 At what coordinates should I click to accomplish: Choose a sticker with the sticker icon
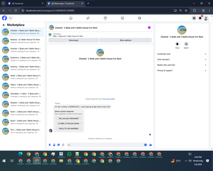59,145
